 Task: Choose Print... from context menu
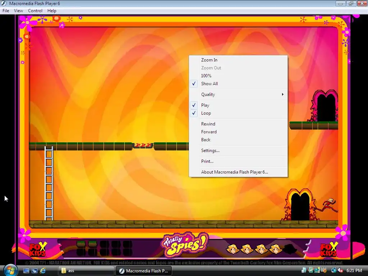pyautogui.click(x=238, y=161)
